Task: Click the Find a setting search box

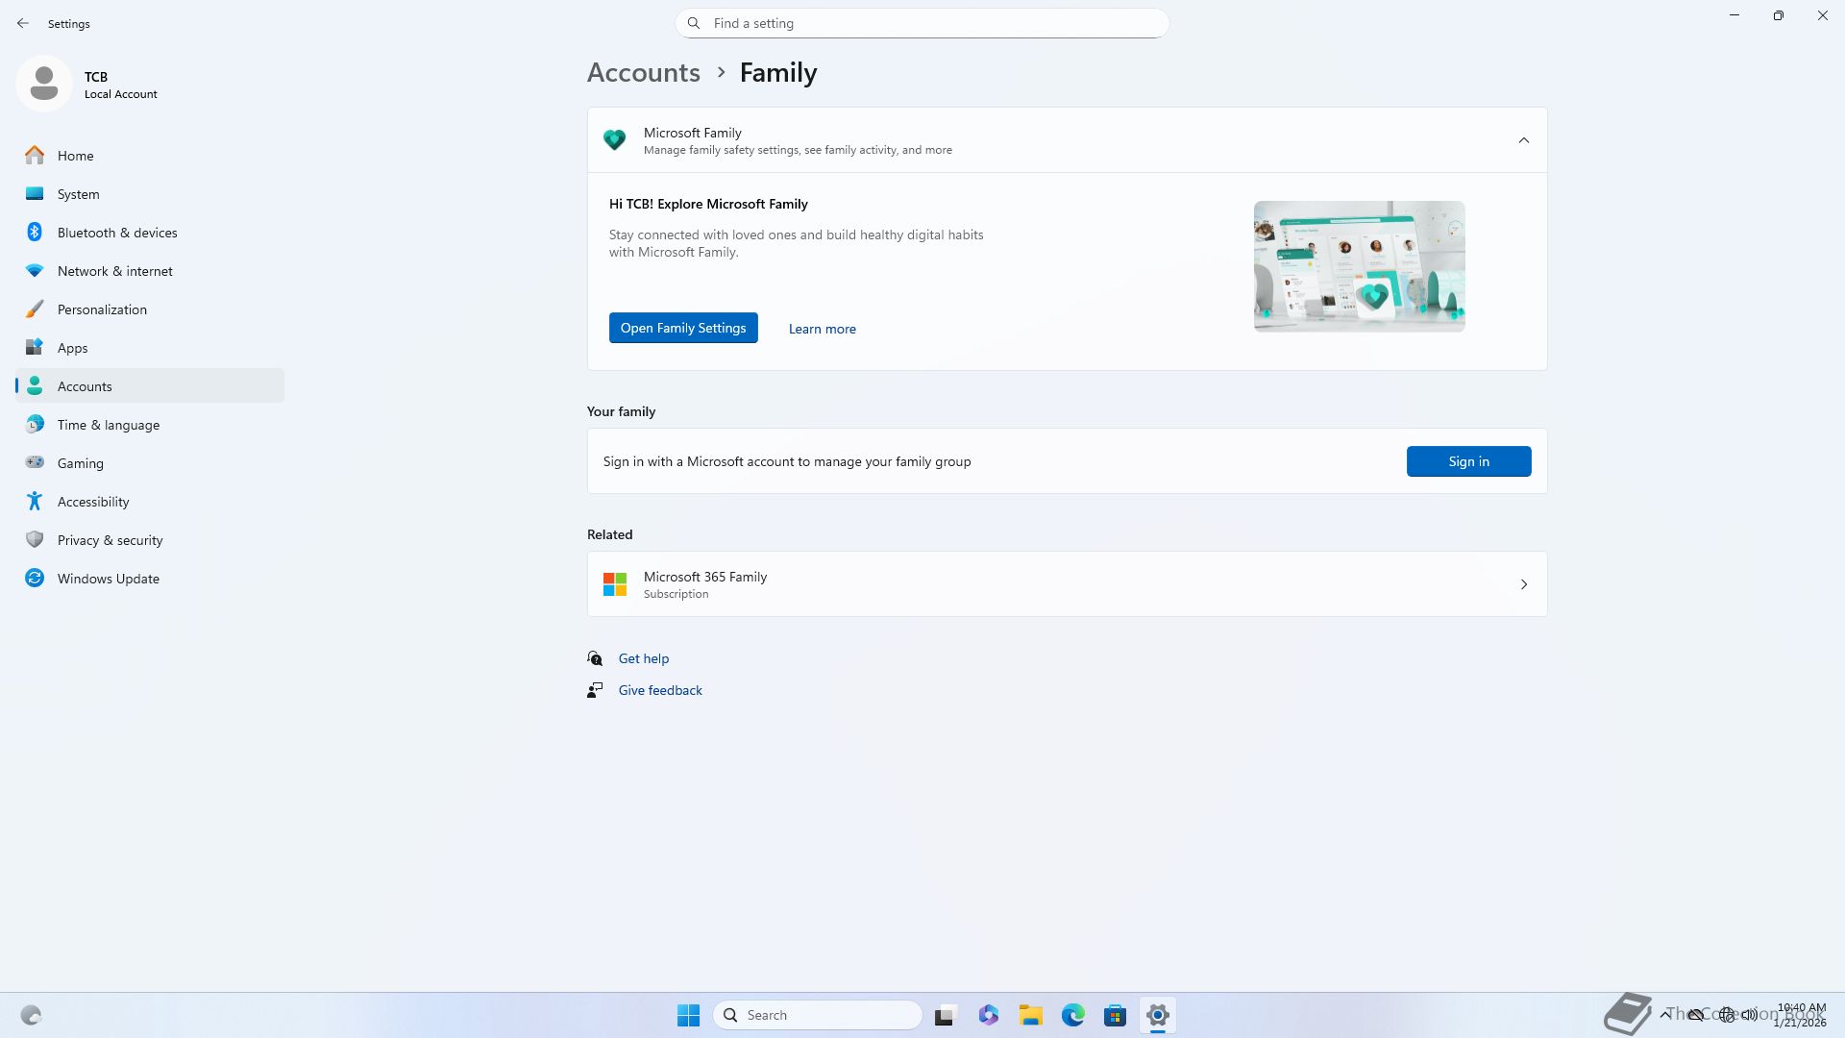Action: [x=922, y=23]
